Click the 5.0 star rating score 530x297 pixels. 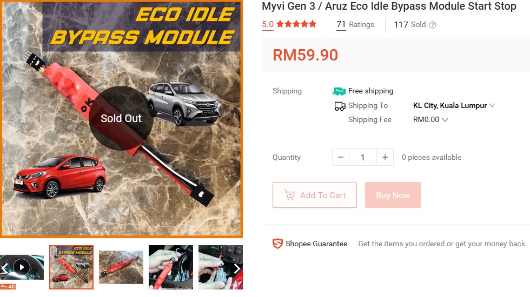point(268,24)
